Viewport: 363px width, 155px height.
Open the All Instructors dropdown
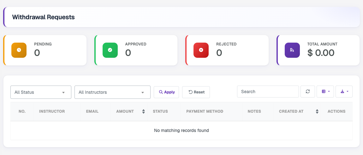pos(112,92)
